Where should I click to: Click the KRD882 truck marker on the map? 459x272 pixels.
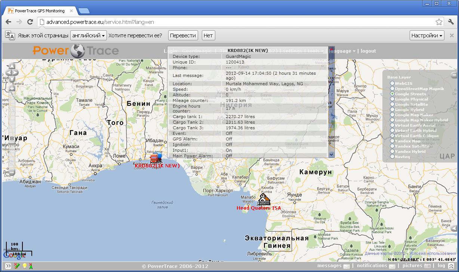point(156,158)
